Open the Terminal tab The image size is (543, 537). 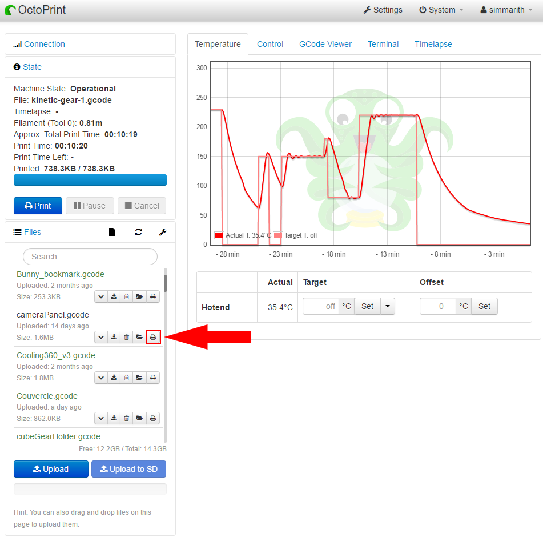point(383,44)
